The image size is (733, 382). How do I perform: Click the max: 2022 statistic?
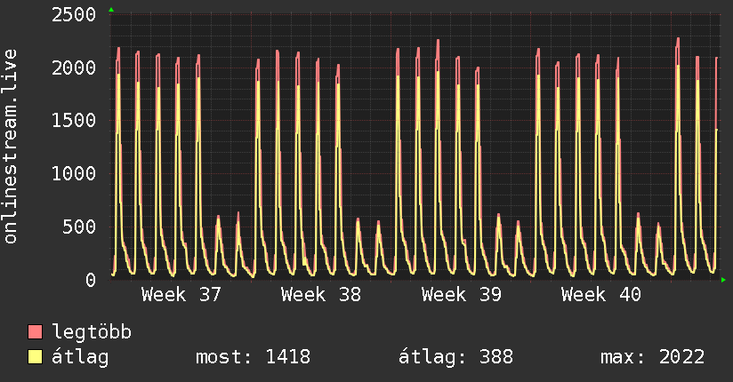[653, 357]
